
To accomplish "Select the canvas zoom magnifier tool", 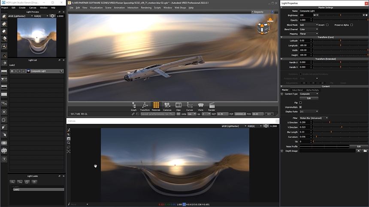I will click(69, 143).
